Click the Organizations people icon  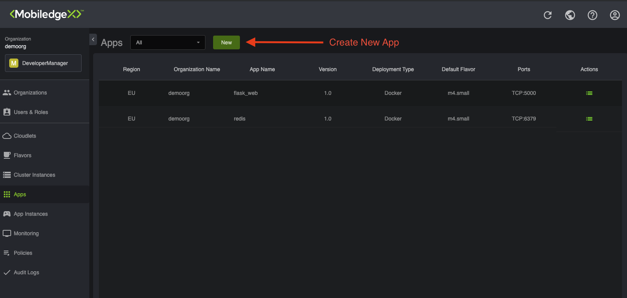(7, 93)
